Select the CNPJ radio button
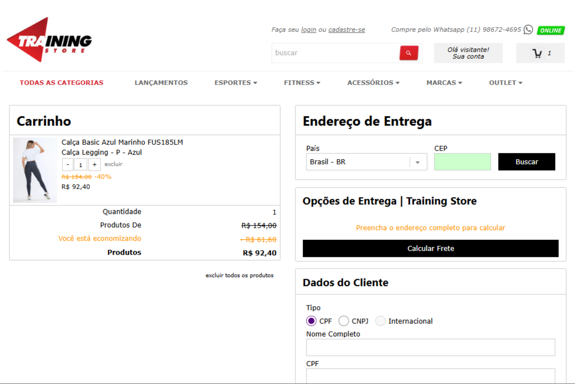The image size is (575, 384). tap(344, 321)
